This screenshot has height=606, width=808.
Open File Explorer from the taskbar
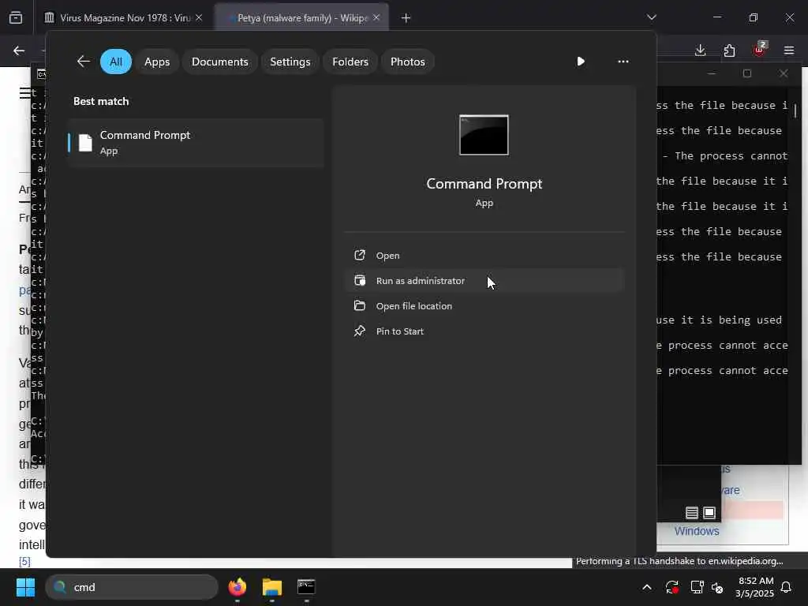click(272, 587)
